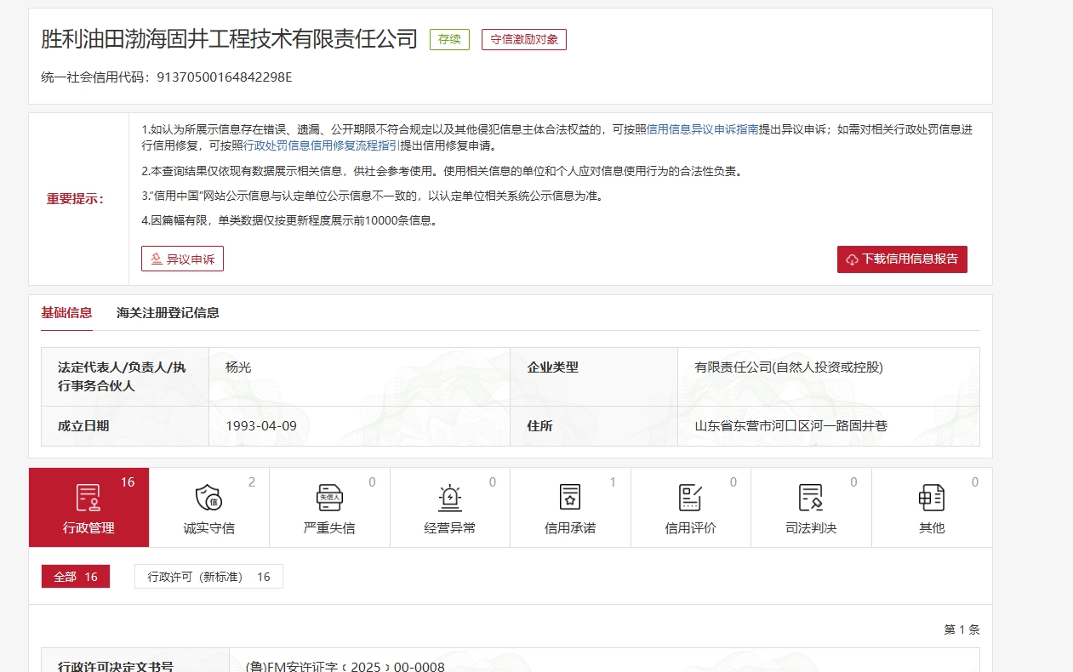Open the 经营异常 alarm icon

point(449,498)
